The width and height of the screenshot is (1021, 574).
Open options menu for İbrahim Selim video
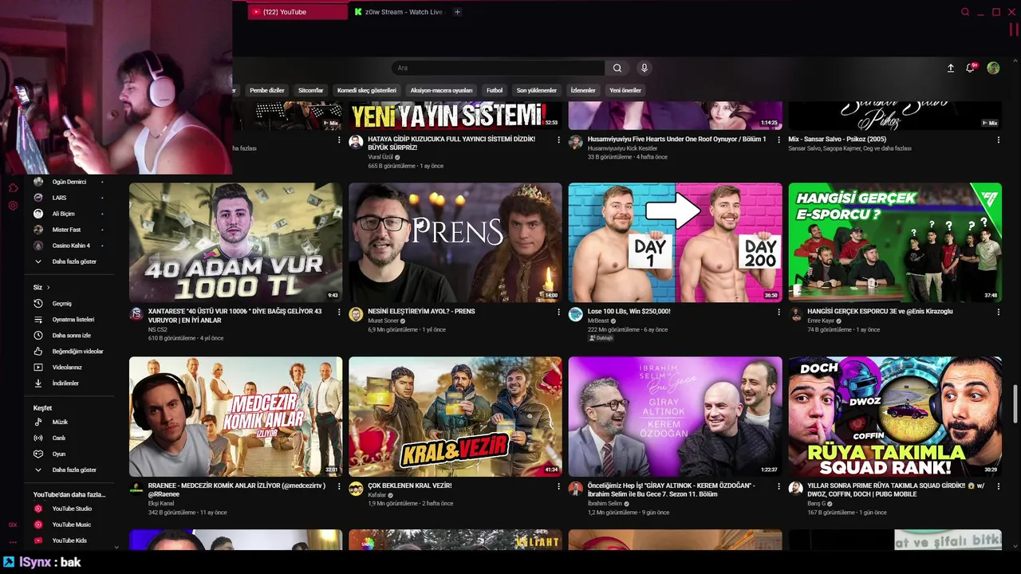coord(779,486)
